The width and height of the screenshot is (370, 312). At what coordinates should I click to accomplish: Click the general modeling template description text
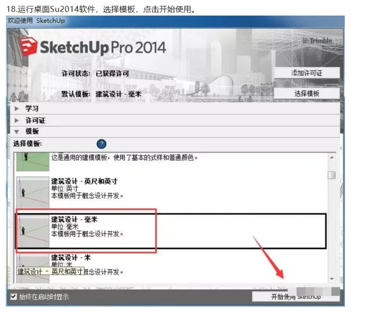[125, 157]
